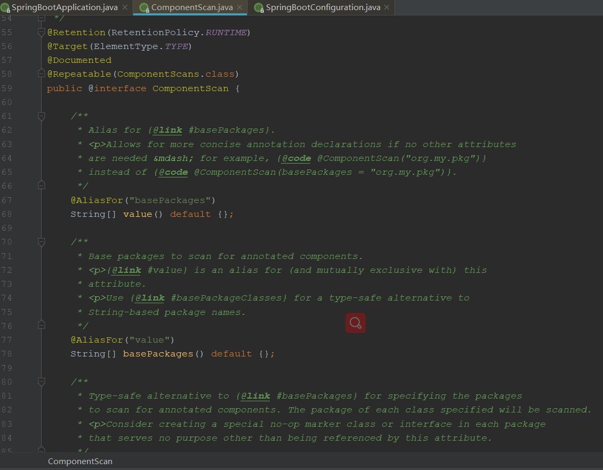Image resolution: width=603 pixels, height=470 pixels.
Task: Click the ComponentScan.java tab file icon
Action: pos(144,7)
